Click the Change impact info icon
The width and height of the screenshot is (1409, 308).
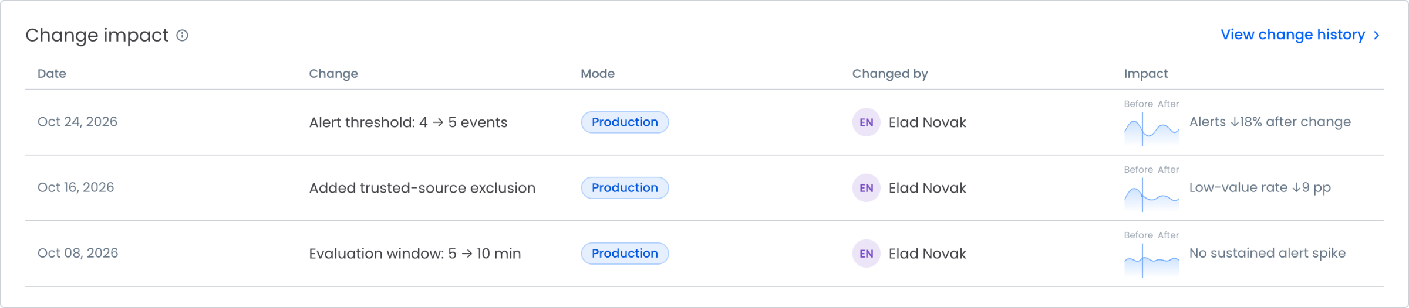183,36
